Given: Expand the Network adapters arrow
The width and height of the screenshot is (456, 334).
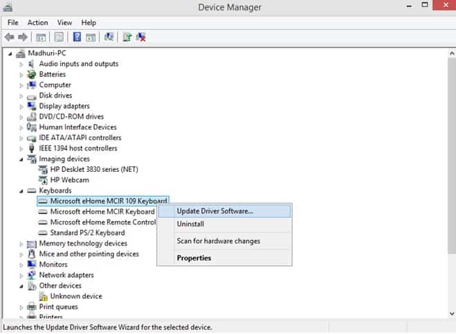Looking at the screenshot, I should tap(21, 276).
